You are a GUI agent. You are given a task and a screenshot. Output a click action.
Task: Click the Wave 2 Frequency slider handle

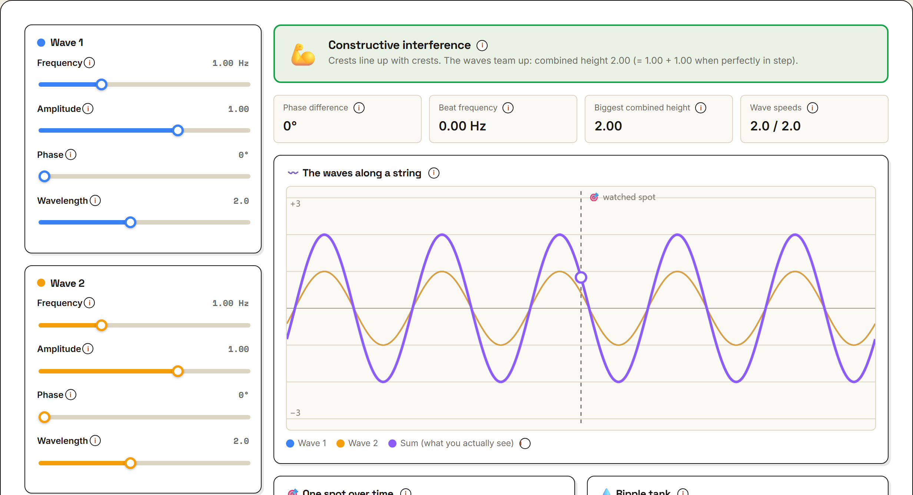point(102,325)
